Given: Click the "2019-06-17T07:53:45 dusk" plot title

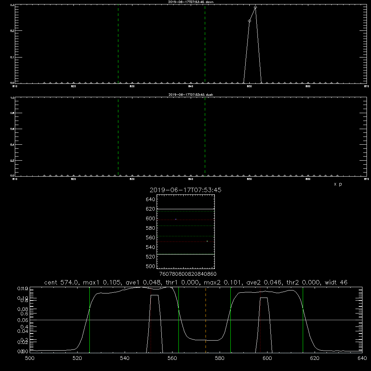Looking at the screenshot, I should tap(191, 95).
